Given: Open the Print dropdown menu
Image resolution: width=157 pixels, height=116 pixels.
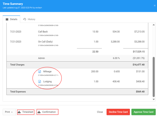Looking at the screenshot, I should (x=9, y=112).
